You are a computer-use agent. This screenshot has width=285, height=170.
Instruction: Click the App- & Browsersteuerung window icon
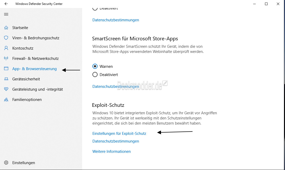[6, 69]
